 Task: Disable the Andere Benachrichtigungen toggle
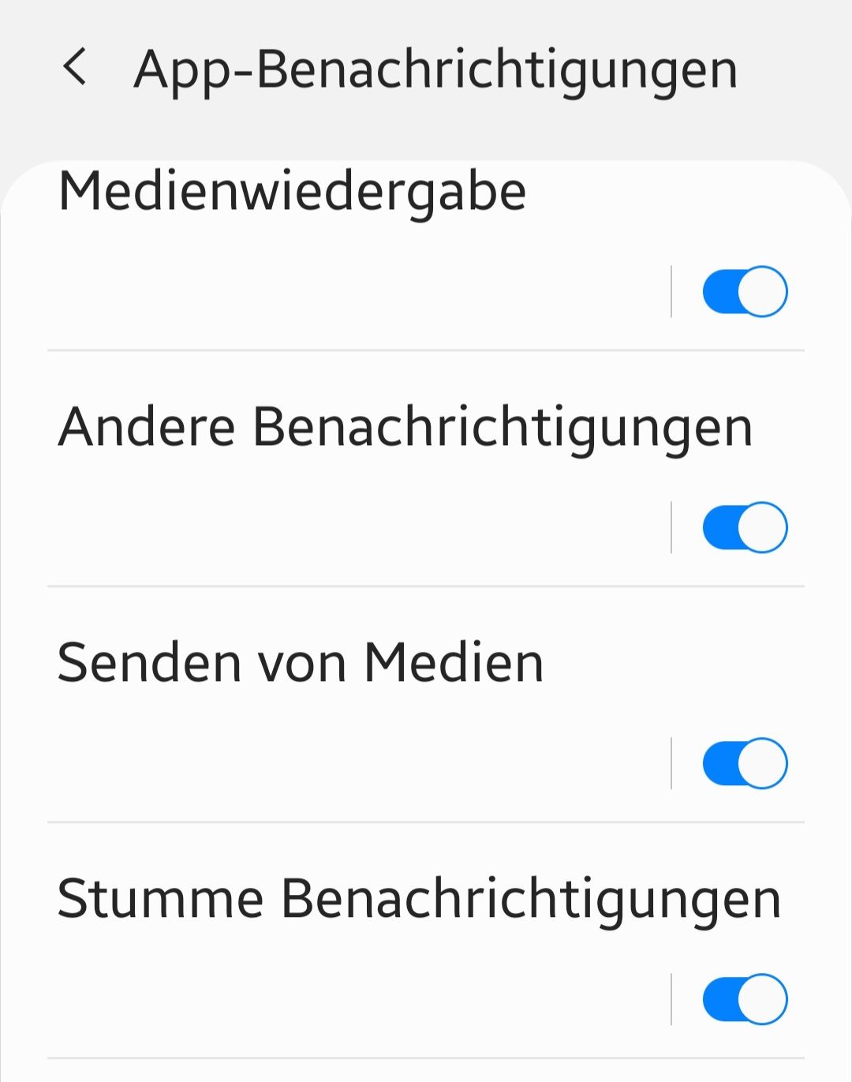[x=745, y=527]
